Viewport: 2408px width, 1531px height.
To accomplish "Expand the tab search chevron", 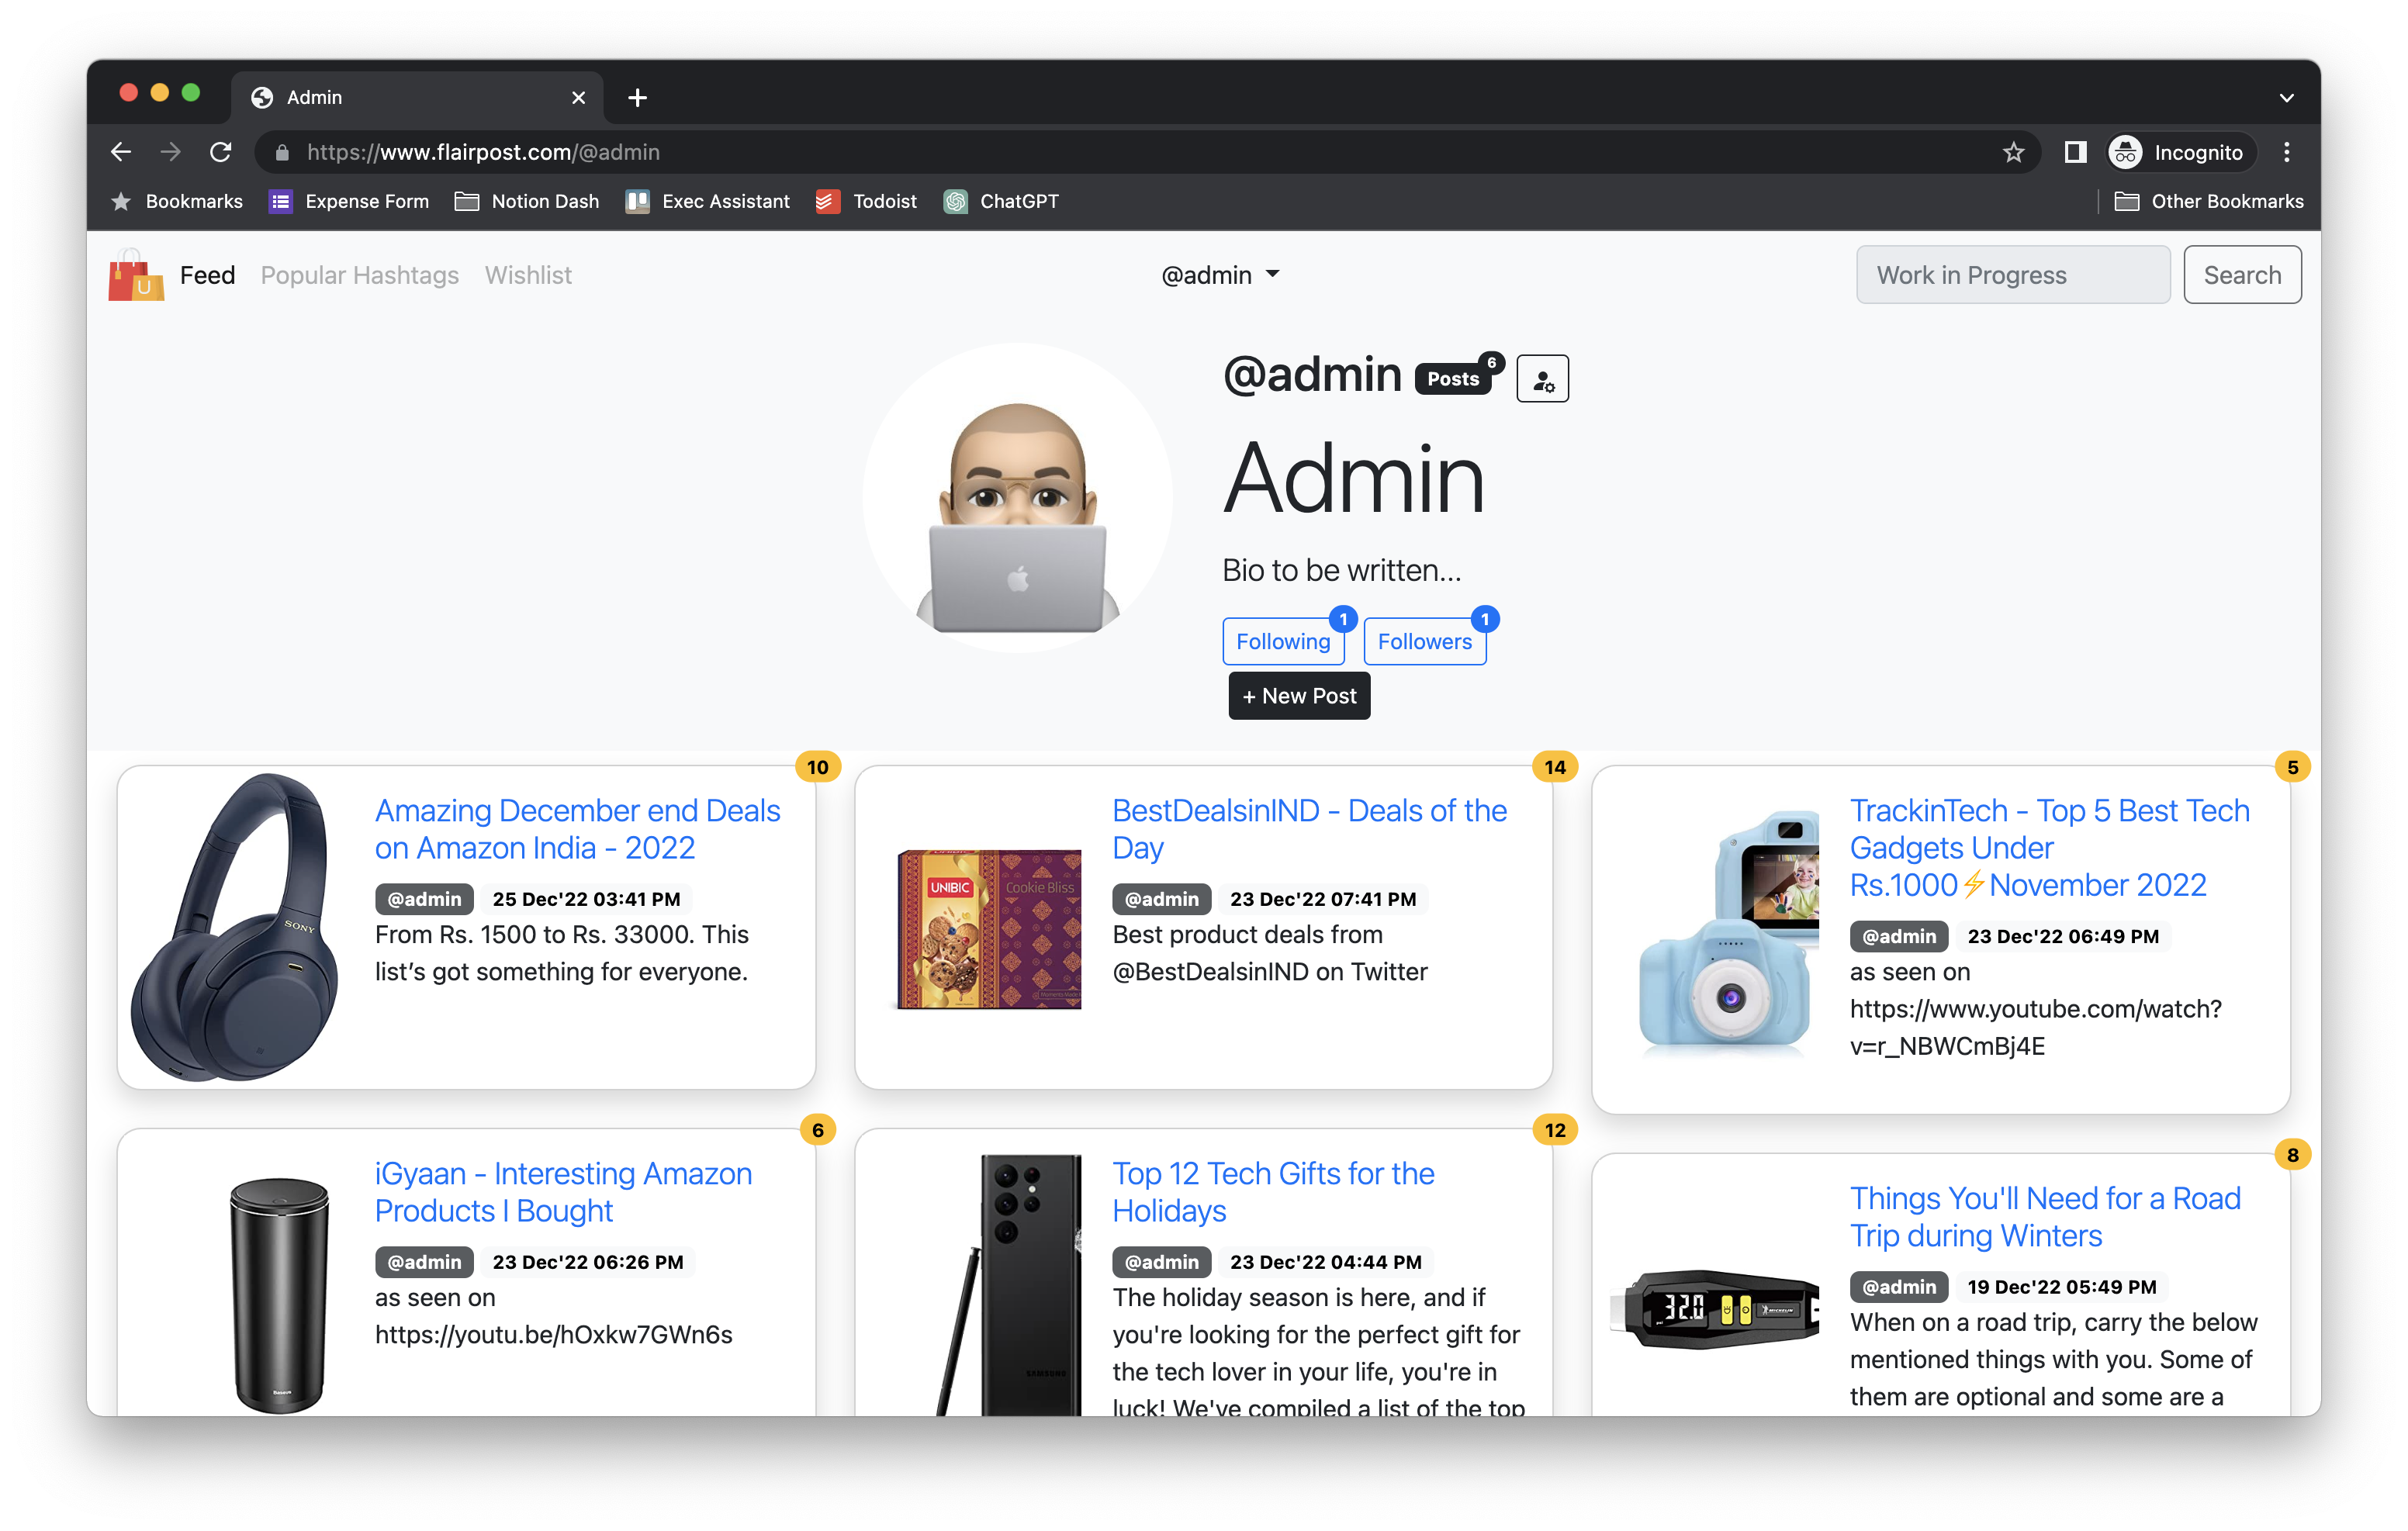I will pyautogui.click(x=2286, y=97).
